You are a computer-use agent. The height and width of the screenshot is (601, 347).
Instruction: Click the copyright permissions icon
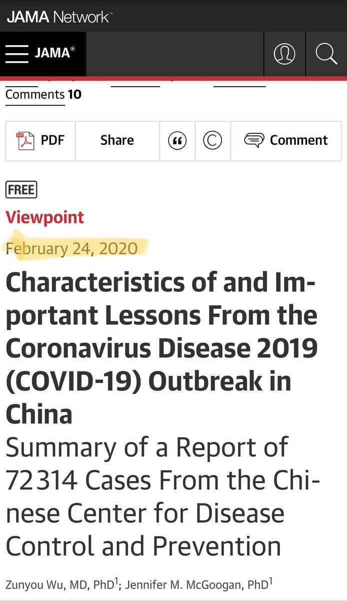click(x=212, y=141)
